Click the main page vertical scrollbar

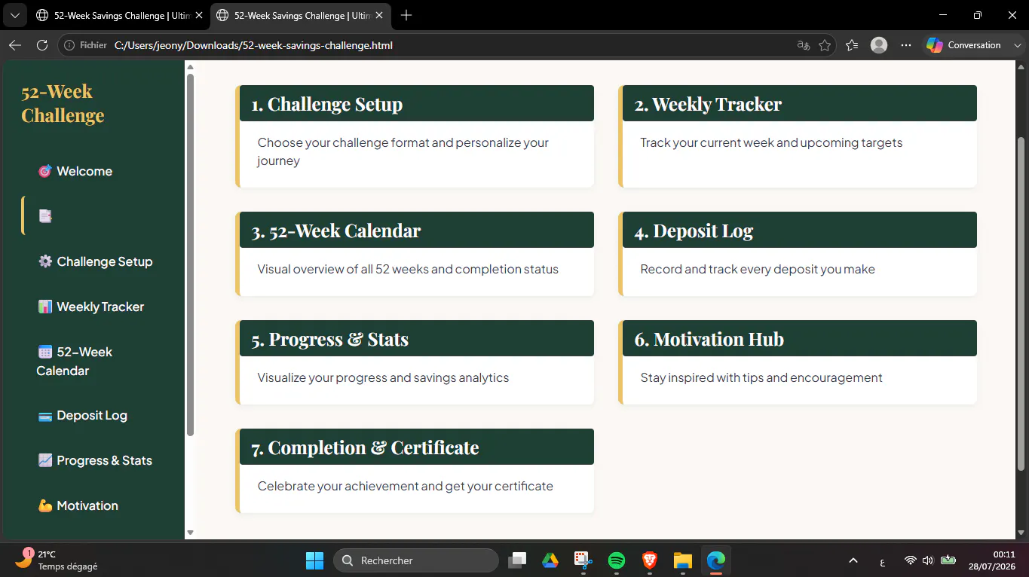pyautogui.click(x=1021, y=303)
